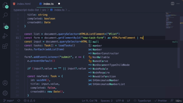This screenshot has width=183, height=103.
Task: Click the warnings count icon in status bar
Action: [x=31, y=100]
